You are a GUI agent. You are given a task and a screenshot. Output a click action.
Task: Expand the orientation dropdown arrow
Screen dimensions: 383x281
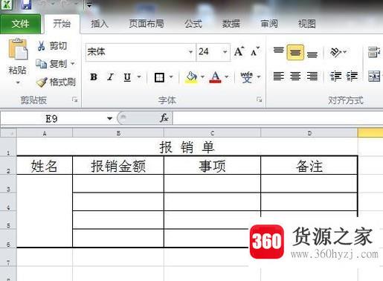pyautogui.click(x=344, y=52)
